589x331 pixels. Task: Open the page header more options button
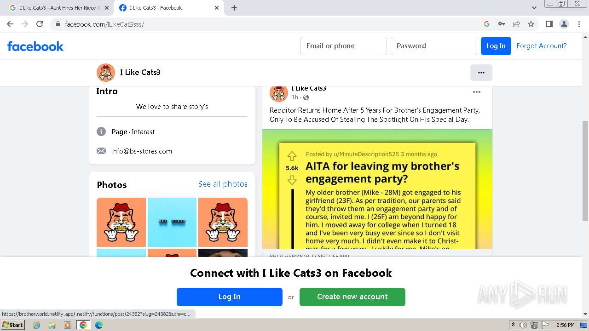tap(481, 73)
